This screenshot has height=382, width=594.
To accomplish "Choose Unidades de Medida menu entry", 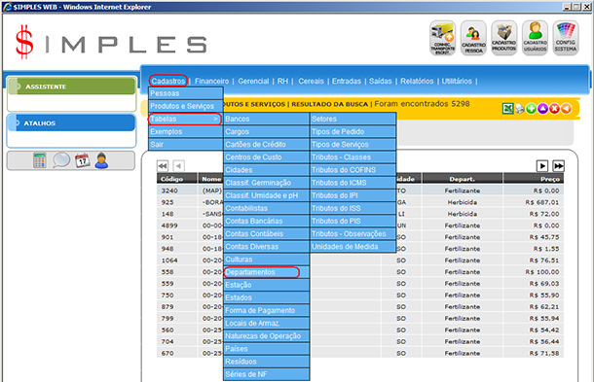I will tap(345, 247).
